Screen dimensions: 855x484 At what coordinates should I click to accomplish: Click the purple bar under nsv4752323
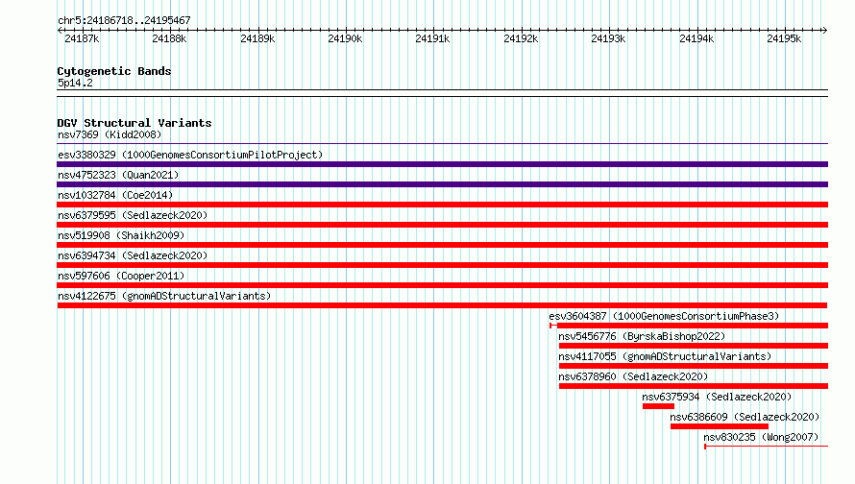(x=442, y=184)
